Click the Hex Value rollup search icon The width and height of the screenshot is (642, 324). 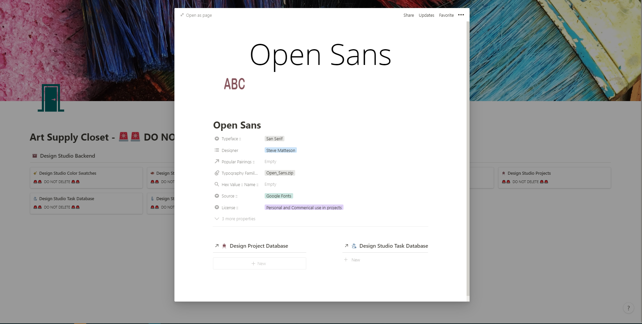[x=217, y=184]
